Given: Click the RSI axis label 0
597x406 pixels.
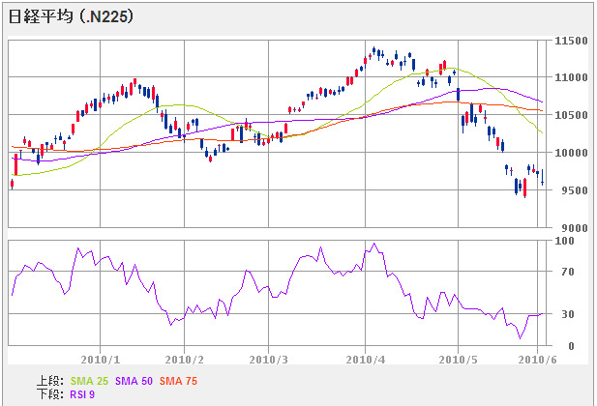Looking at the screenshot, I should pyautogui.click(x=571, y=346).
